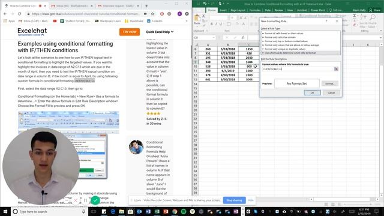Open the Handshake bookmark
Screen dimensions: 384x216
click(x=134, y=21)
